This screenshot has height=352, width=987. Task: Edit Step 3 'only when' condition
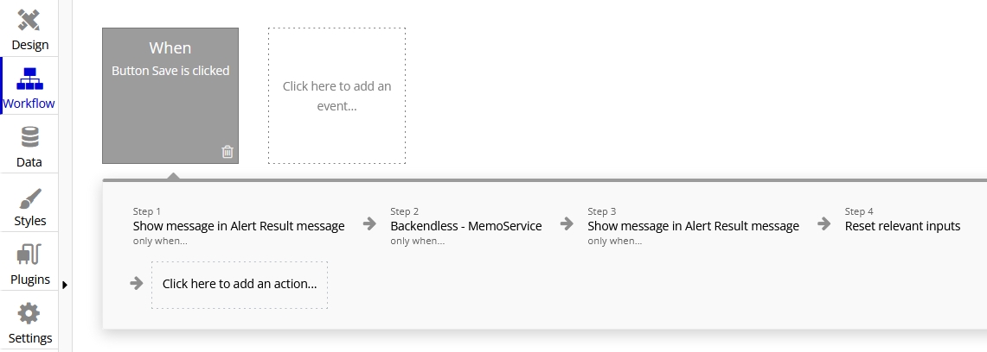click(x=615, y=241)
